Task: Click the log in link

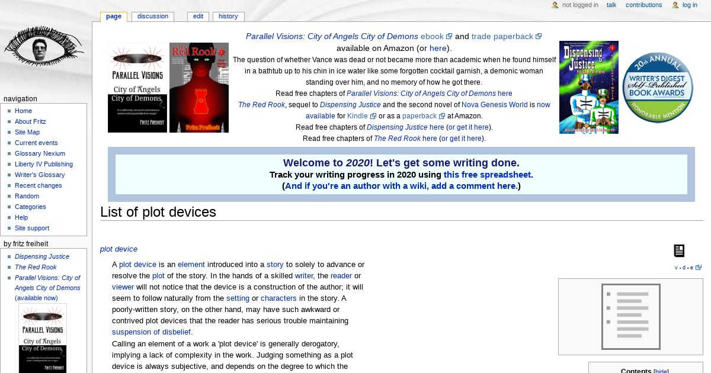Action: pos(690,5)
